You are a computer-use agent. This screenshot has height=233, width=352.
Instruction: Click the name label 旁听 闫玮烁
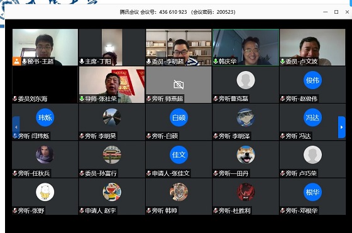[34, 136]
